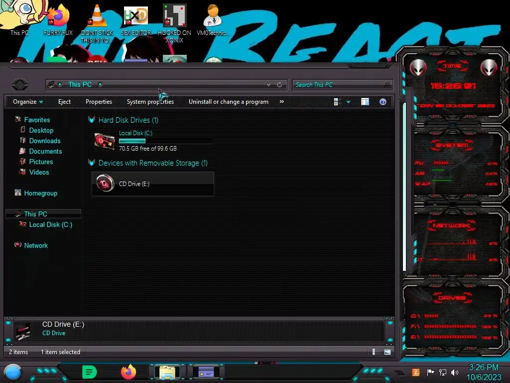Click Properties in the command bar

point(99,102)
